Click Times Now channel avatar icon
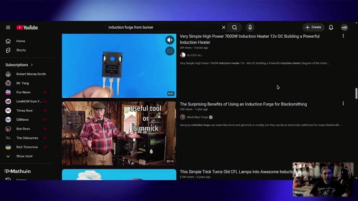 tap(8, 111)
